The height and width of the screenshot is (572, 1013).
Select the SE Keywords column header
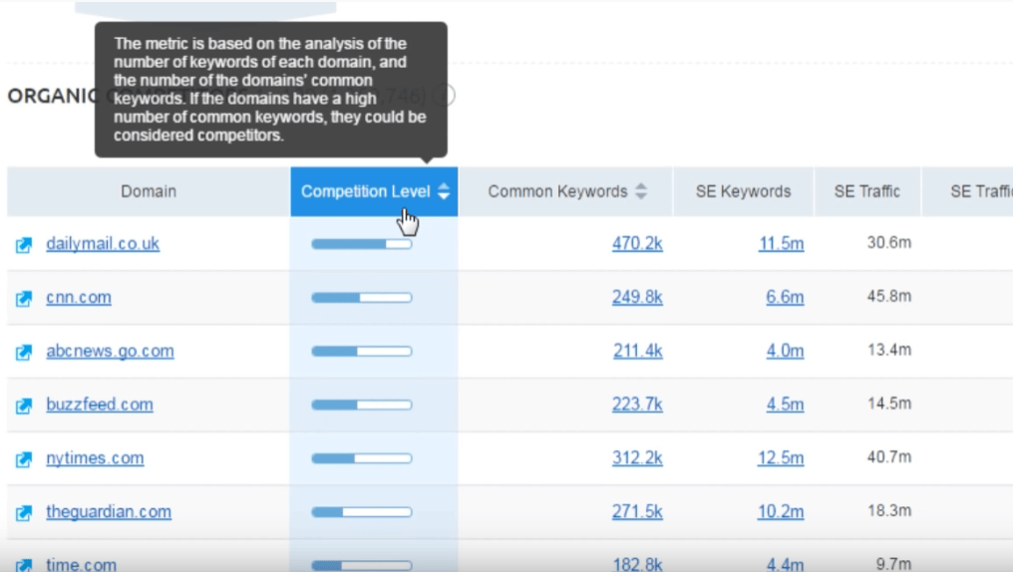(743, 191)
